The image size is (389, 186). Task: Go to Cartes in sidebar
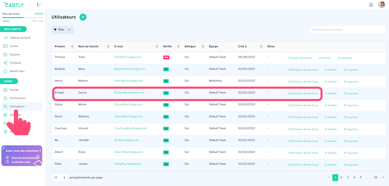pyautogui.click(x=14, y=46)
